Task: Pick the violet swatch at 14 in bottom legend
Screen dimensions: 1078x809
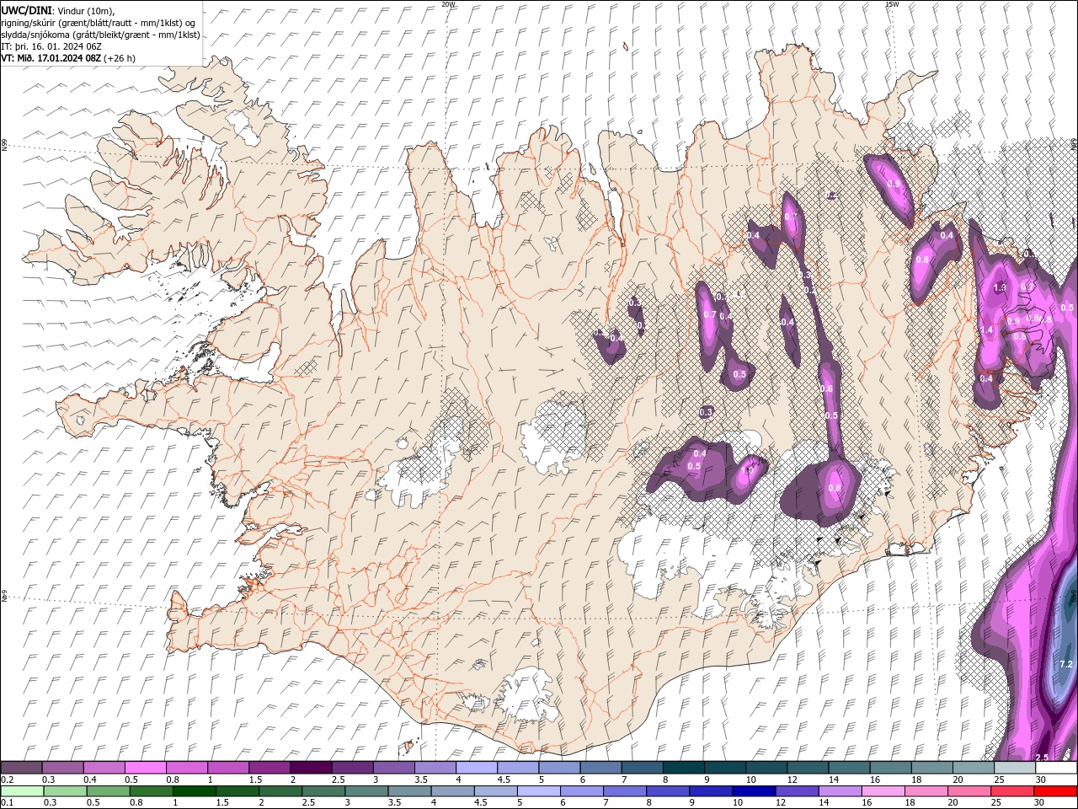Action: coord(840,791)
